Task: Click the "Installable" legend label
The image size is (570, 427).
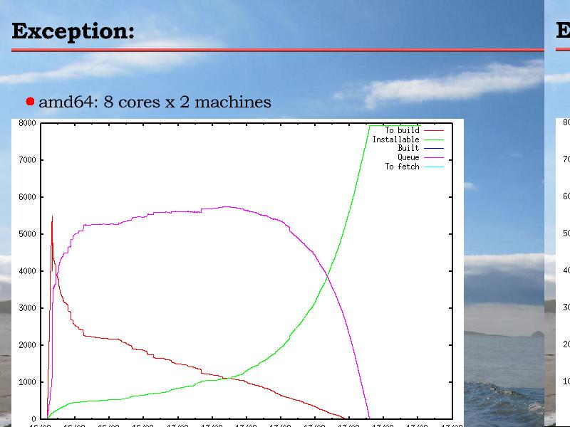Action: coord(395,139)
